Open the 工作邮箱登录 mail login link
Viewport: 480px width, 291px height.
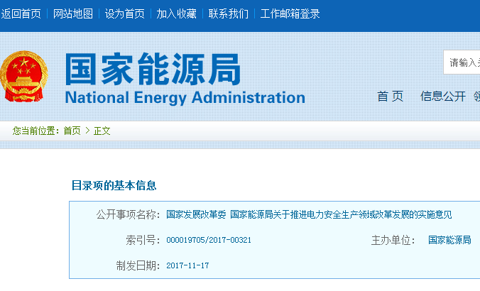coord(290,13)
